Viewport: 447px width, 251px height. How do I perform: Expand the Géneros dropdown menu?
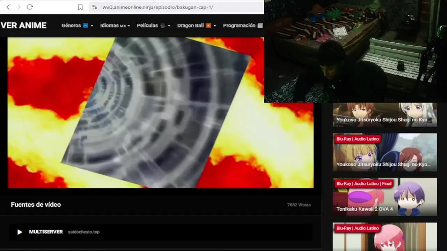77,25
